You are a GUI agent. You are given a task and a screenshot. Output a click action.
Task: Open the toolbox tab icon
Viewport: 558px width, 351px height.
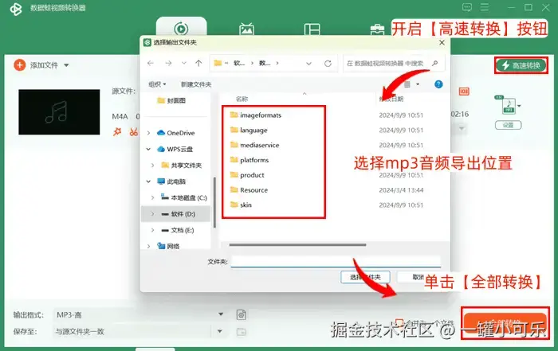click(x=377, y=29)
